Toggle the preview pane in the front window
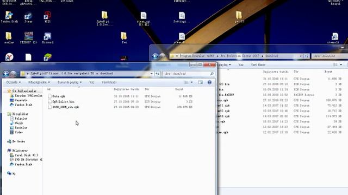Viewport: 348px width, 195px height. click(200, 82)
